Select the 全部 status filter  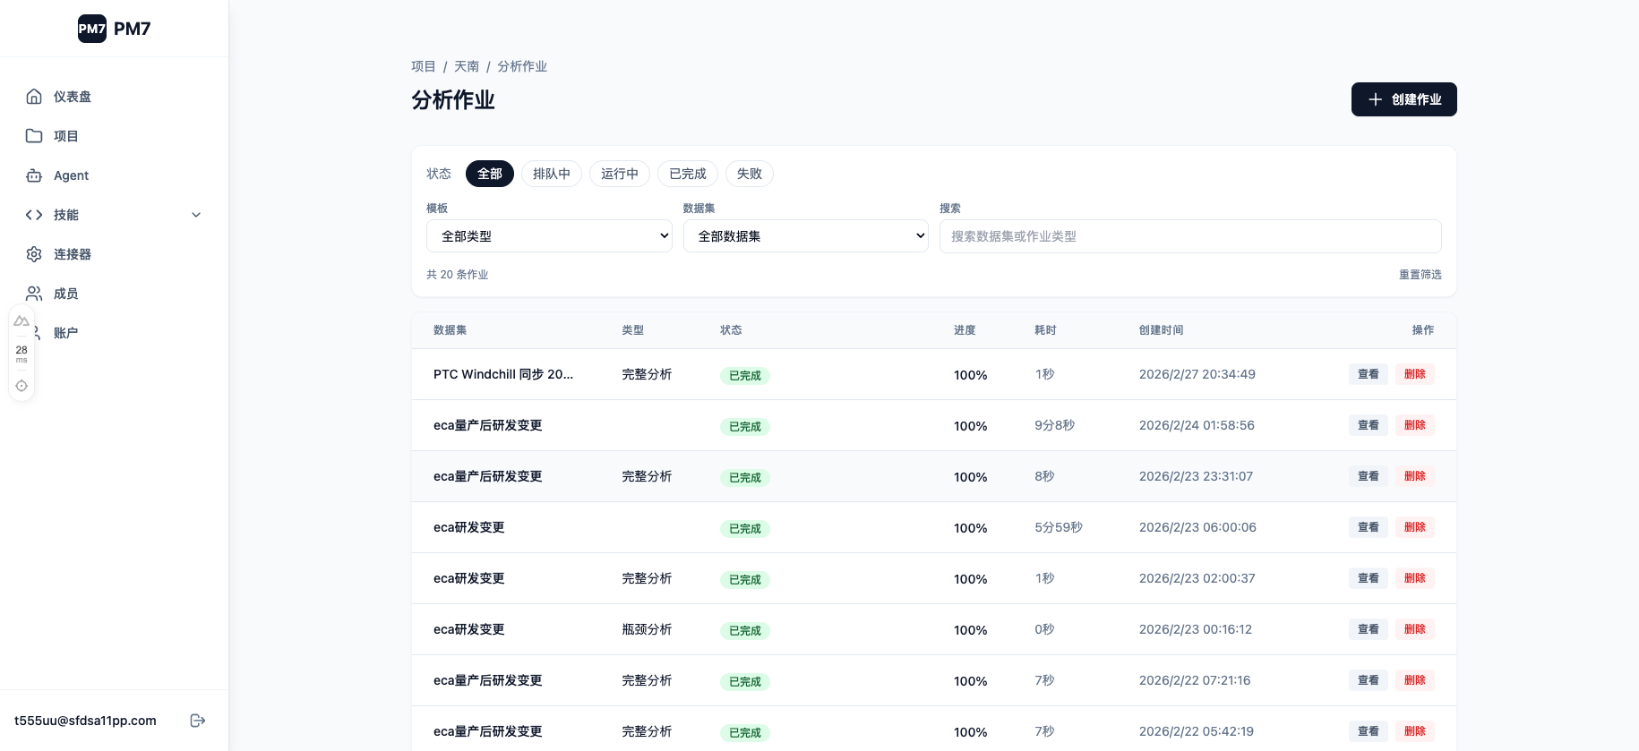click(x=490, y=174)
